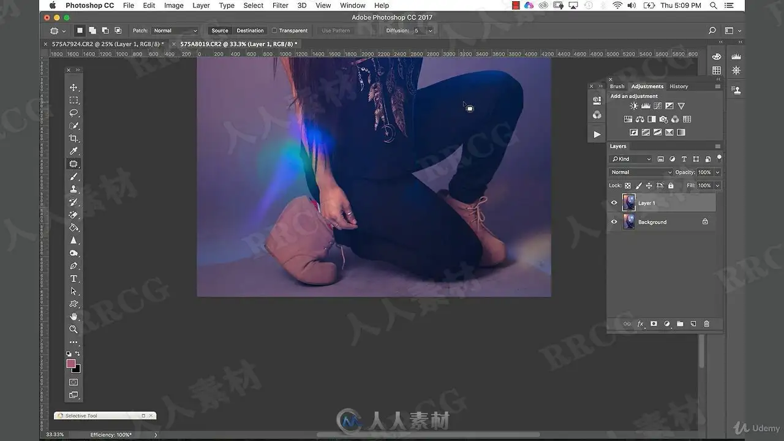
Task: Click the Source button
Action: click(x=220, y=31)
